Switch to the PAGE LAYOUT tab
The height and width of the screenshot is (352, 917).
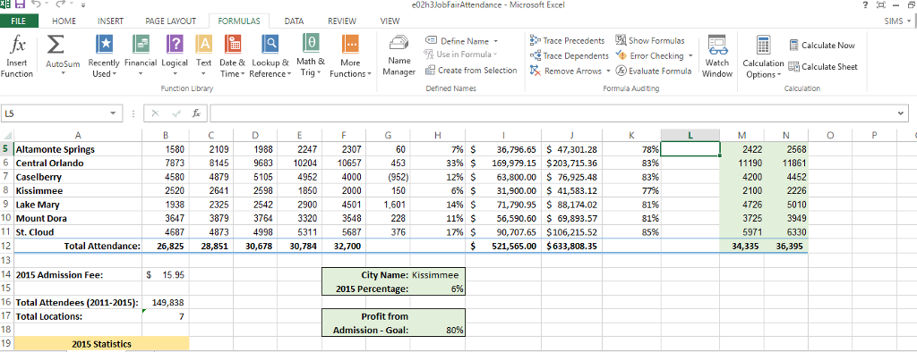click(170, 21)
